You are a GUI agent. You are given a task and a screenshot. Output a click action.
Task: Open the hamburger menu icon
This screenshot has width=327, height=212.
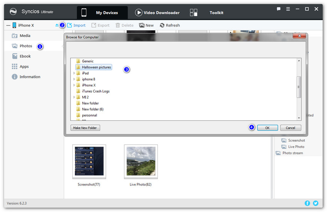point(288,9)
